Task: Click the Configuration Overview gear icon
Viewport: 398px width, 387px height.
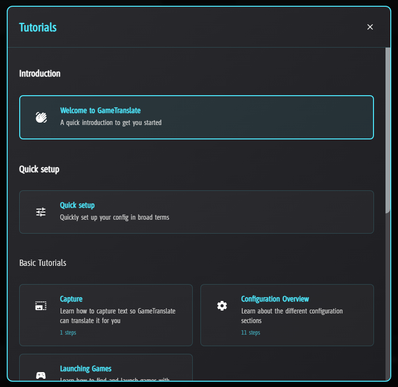Action: click(x=222, y=306)
